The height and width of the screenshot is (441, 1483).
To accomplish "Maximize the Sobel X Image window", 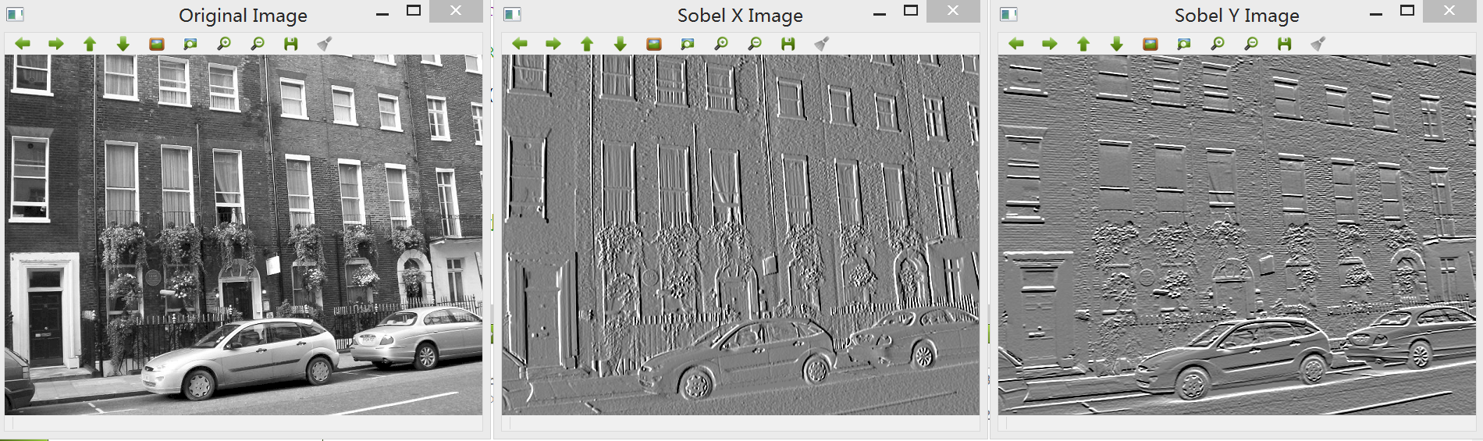I will [910, 11].
